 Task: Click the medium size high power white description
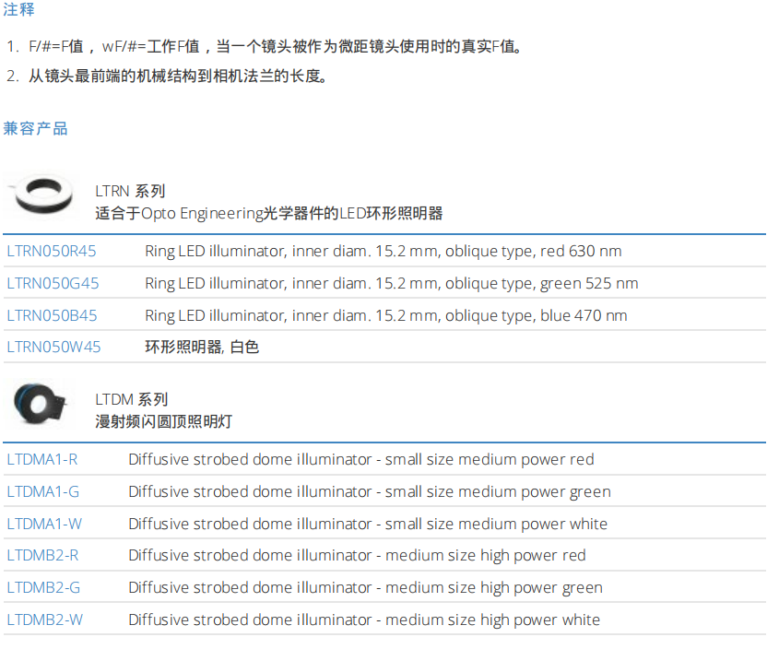pos(363,619)
